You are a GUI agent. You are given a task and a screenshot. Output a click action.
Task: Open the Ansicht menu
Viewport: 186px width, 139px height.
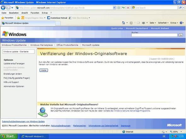coord(25,13)
